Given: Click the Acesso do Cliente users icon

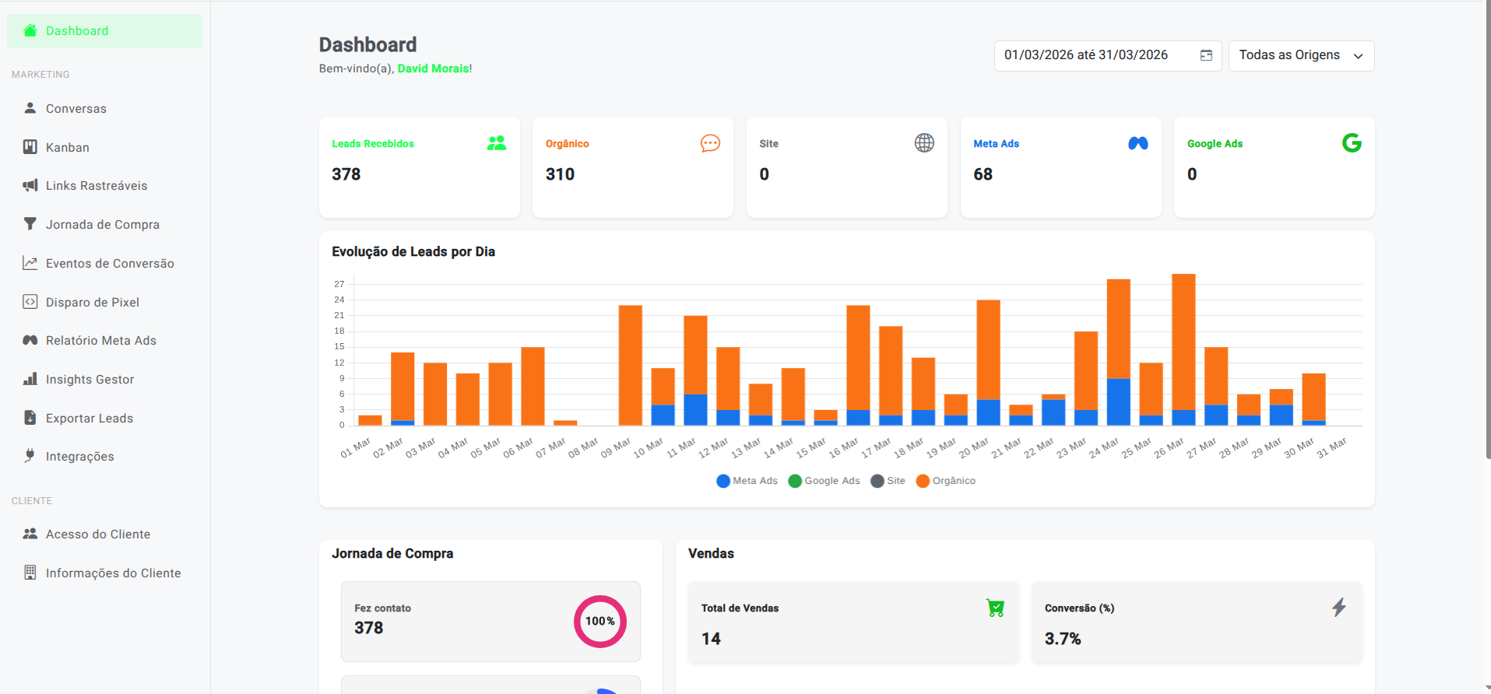Looking at the screenshot, I should 30,534.
